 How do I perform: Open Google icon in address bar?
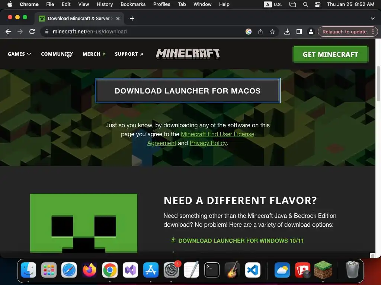pyautogui.click(x=248, y=32)
